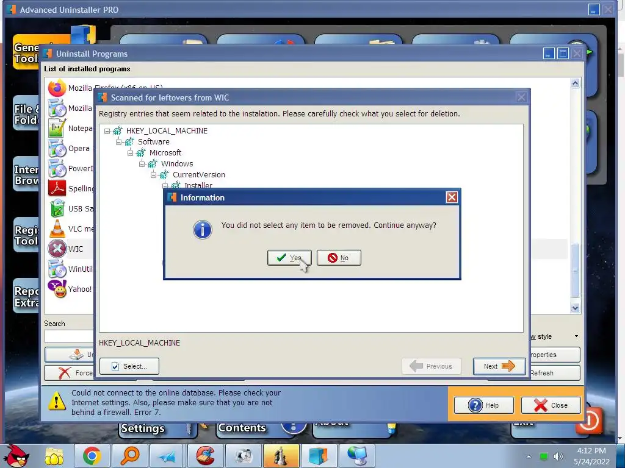Select the Opera program icon
Screen dimensions: 625x468
pyautogui.click(x=57, y=149)
